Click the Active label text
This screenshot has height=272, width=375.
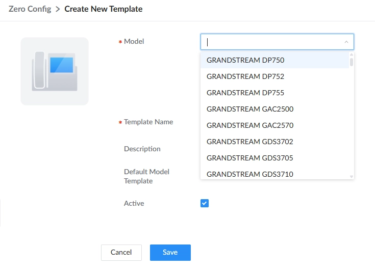click(x=134, y=203)
